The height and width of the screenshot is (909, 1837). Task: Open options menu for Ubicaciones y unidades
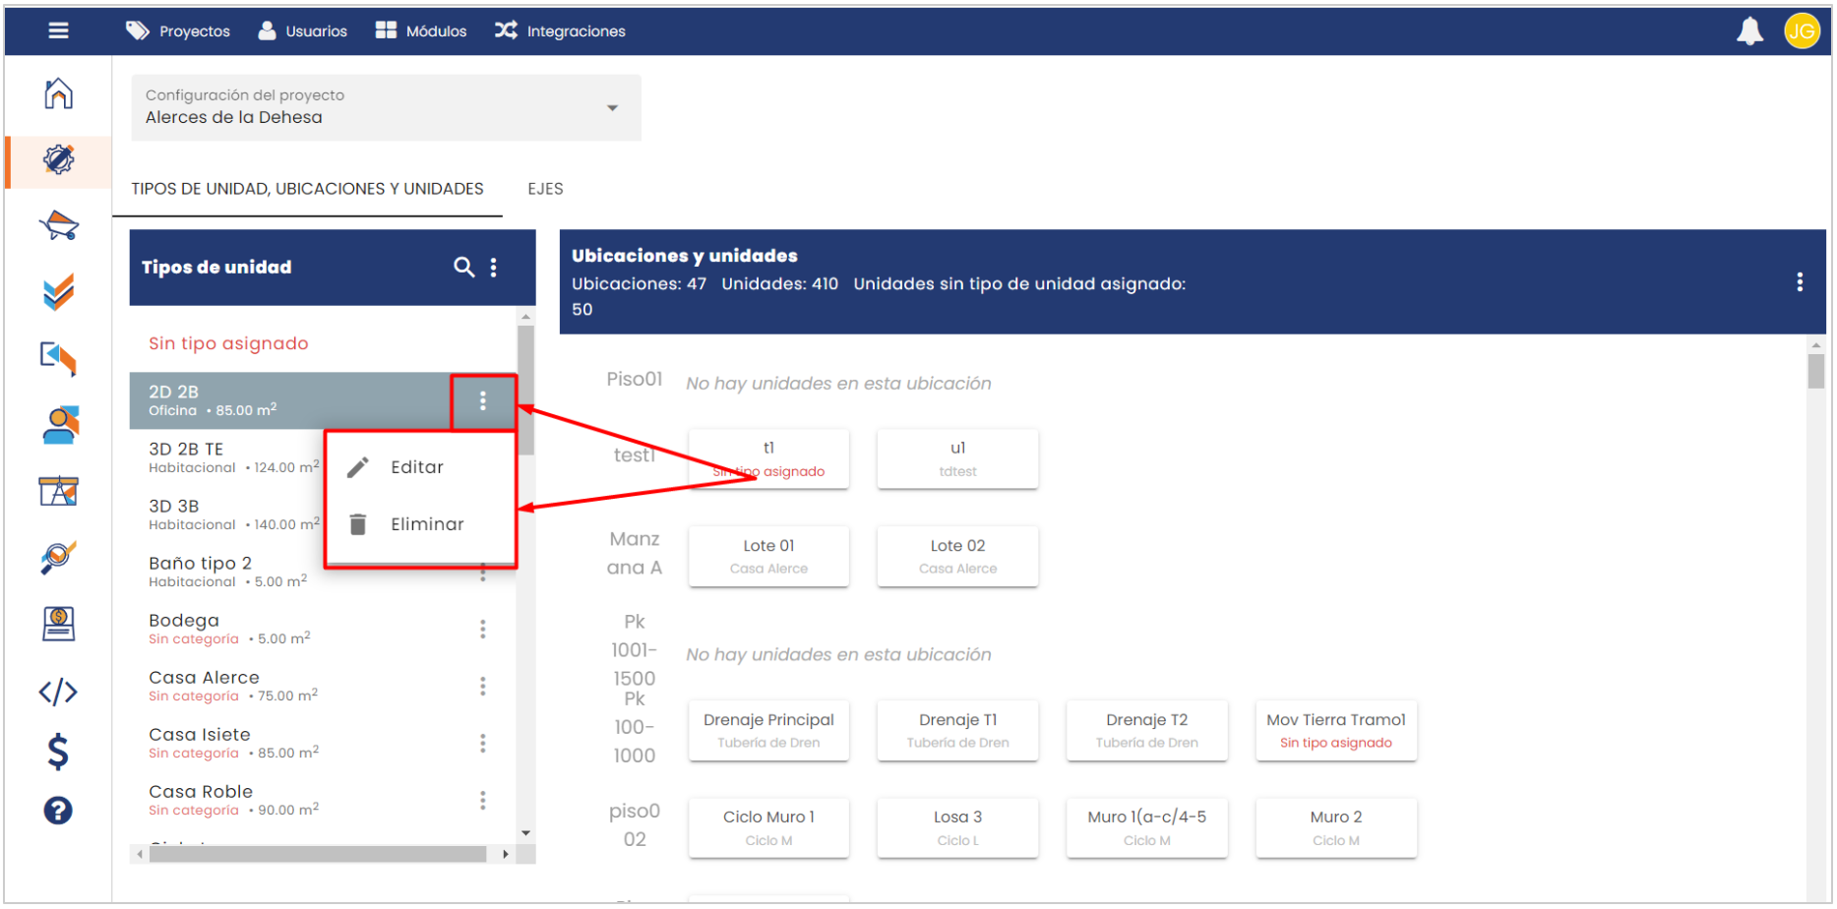tap(1800, 282)
